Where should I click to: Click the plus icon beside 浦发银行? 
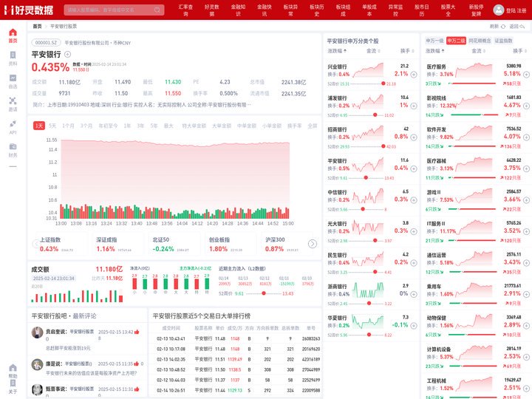pos(414,106)
